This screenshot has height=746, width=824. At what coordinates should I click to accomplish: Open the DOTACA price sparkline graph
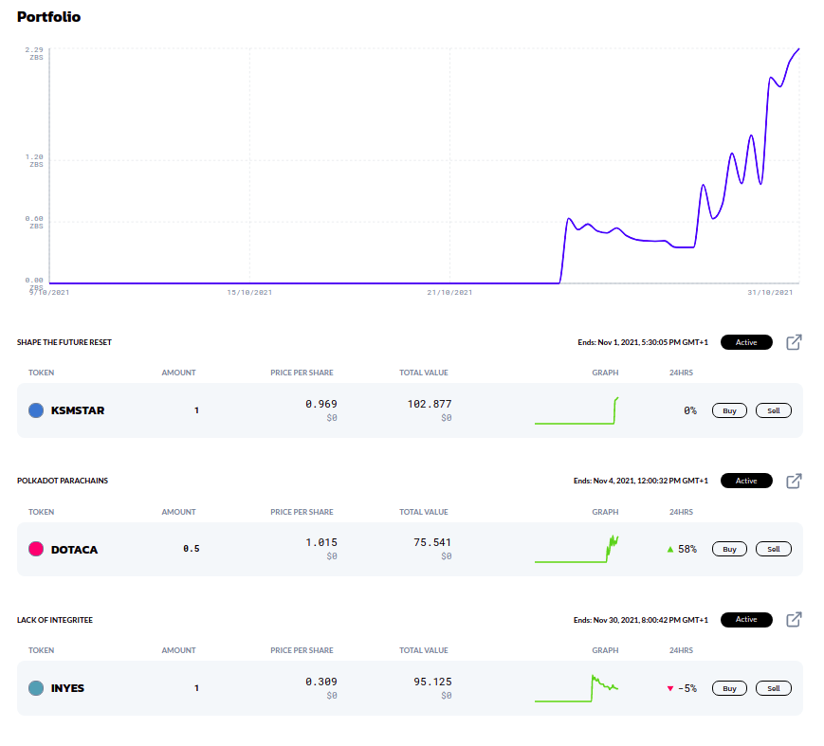[x=577, y=549]
